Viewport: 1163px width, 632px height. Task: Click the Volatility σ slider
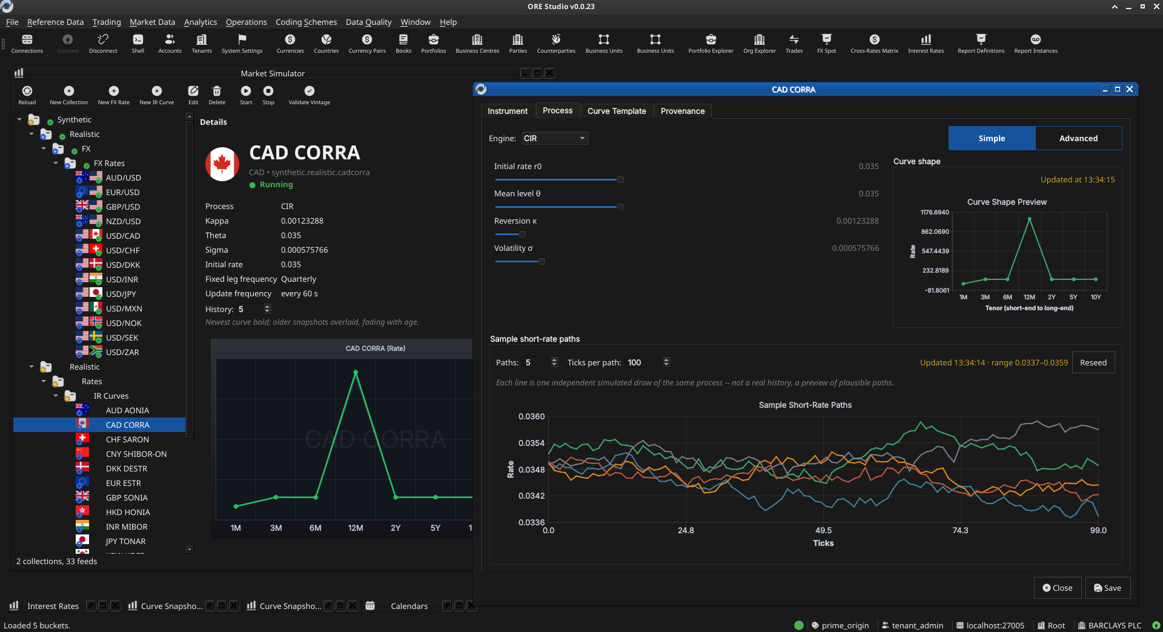coord(686,261)
